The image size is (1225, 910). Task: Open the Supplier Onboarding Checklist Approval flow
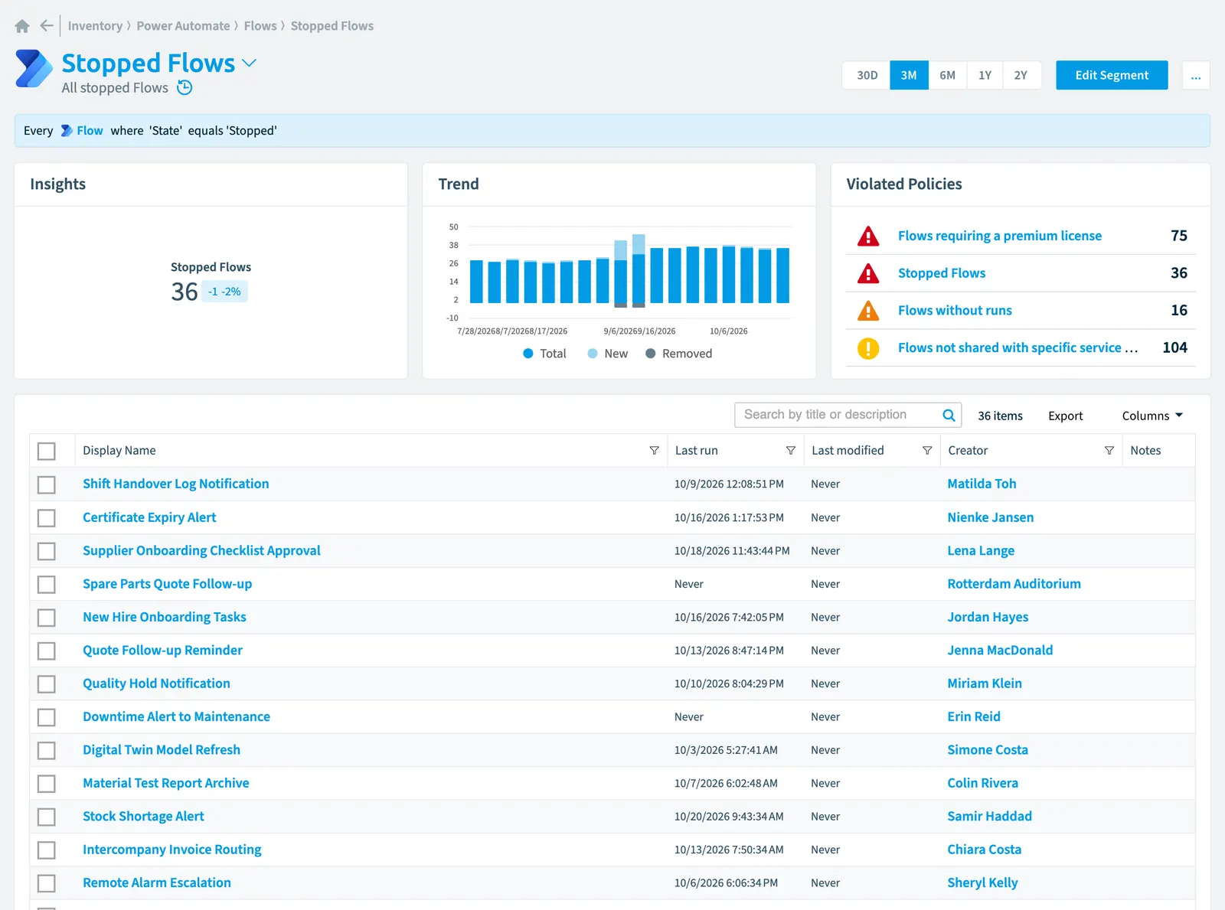[201, 550]
